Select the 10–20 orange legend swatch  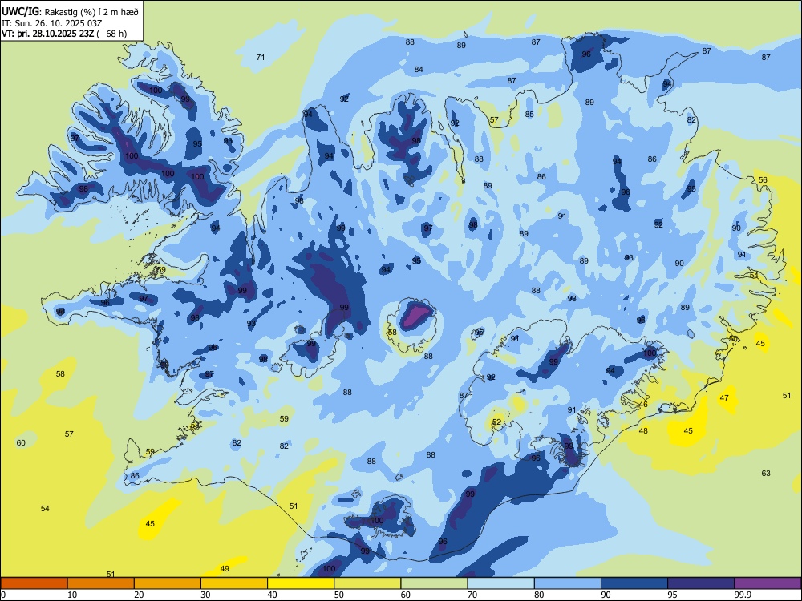[x=101, y=583]
